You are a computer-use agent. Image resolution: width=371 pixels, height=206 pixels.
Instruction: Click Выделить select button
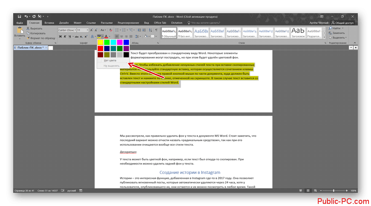tap(338, 38)
